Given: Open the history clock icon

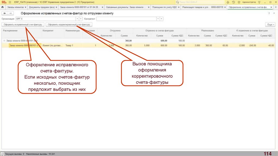Looking at the screenshot, I should [x=233, y=2].
